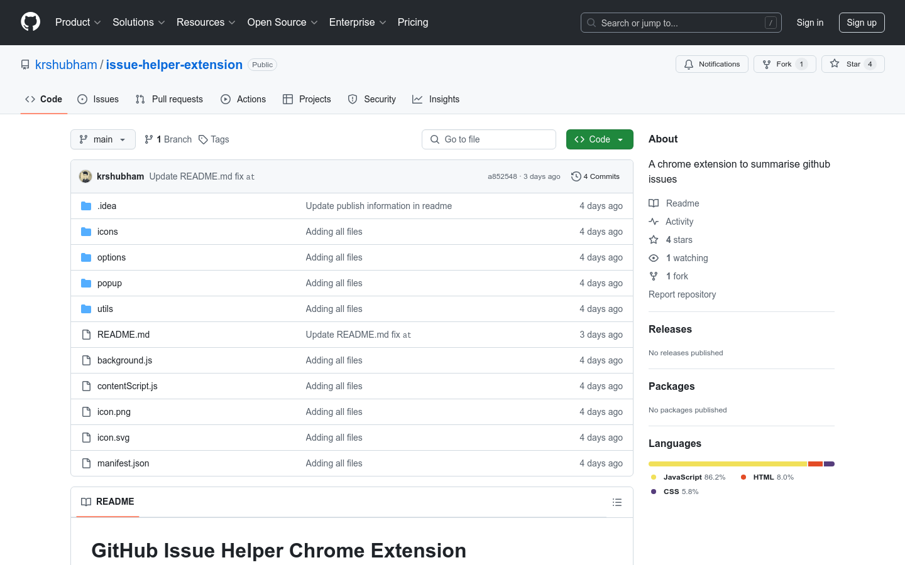Click the popup folder icon

[x=86, y=283]
